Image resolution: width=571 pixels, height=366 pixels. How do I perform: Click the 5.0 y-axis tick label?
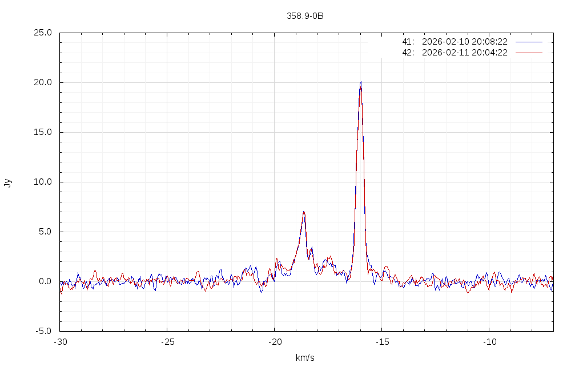(x=45, y=232)
